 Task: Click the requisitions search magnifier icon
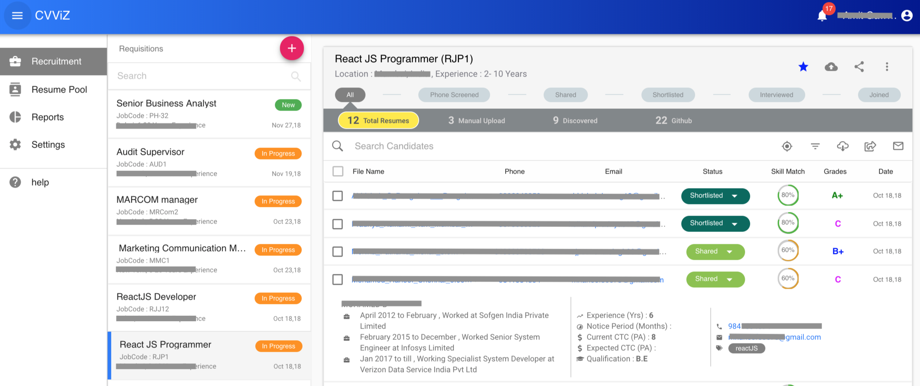pyautogui.click(x=296, y=76)
